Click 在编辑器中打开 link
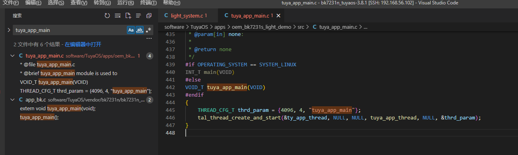Screen dimensions: 518x155 tap(83, 44)
